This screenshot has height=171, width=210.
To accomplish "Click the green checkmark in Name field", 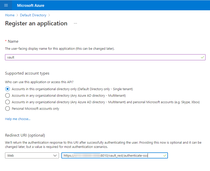I will coord(202,57).
